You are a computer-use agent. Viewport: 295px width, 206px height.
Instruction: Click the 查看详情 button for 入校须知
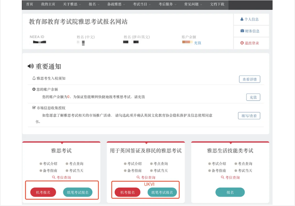coord(250,79)
